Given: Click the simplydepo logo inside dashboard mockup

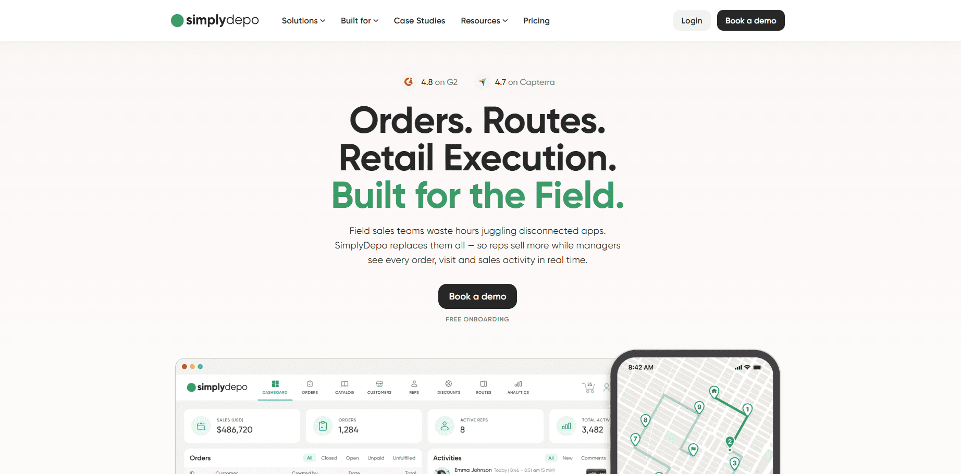Looking at the screenshot, I should [217, 387].
